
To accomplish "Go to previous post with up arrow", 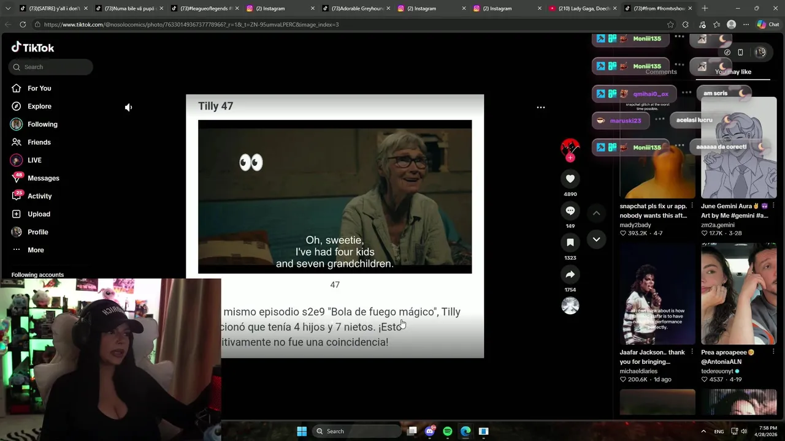I will coord(596,213).
